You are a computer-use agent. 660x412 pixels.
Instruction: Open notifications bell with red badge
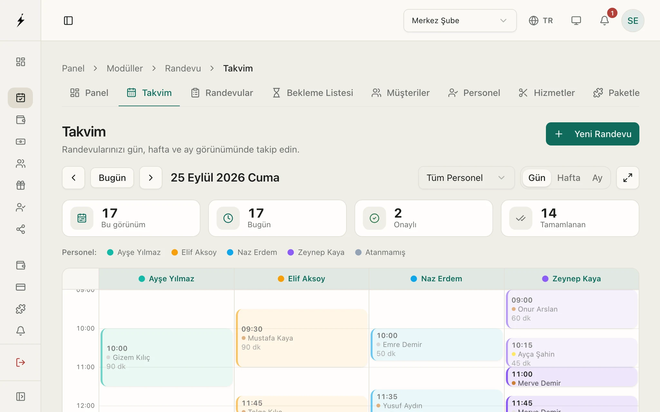pyautogui.click(x=605, y=21)
